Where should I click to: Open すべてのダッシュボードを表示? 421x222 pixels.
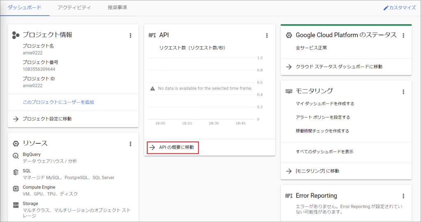324,152
